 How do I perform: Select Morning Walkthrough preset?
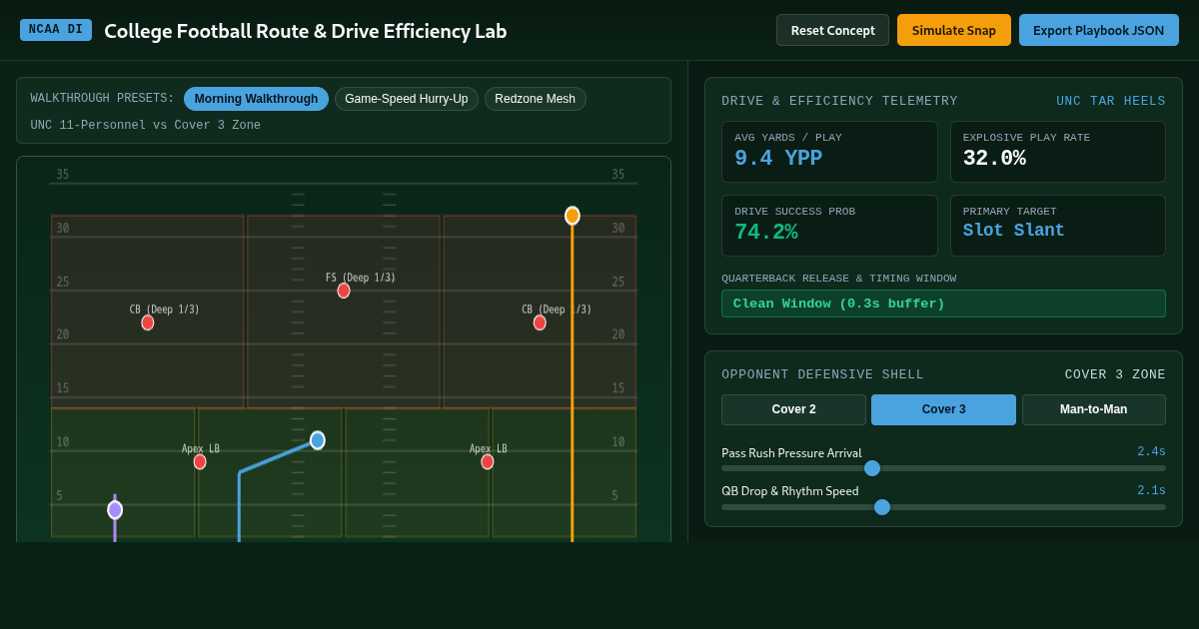[256, 99]
